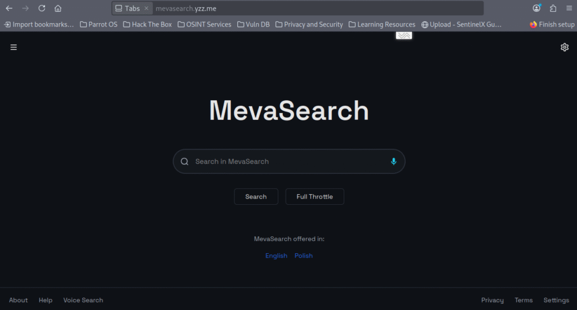Viewport: 577px width, 310px height.
Task: Click the microphone voice search icon
Action: click(393, 161)
